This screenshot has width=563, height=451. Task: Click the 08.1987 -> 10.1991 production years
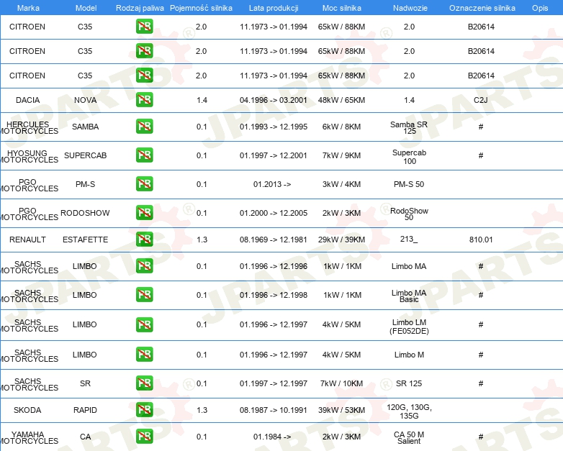(x=274, y=410)
